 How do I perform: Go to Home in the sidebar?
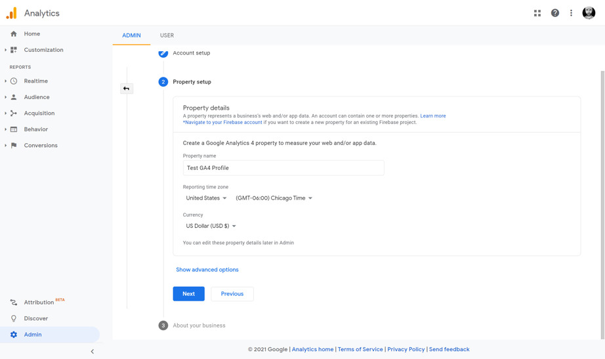pos(31,33)
